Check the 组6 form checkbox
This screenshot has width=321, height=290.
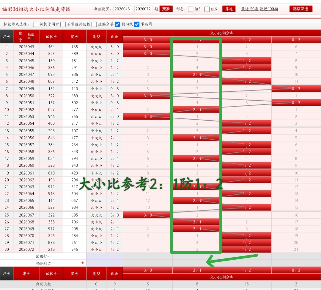(207, 9)
